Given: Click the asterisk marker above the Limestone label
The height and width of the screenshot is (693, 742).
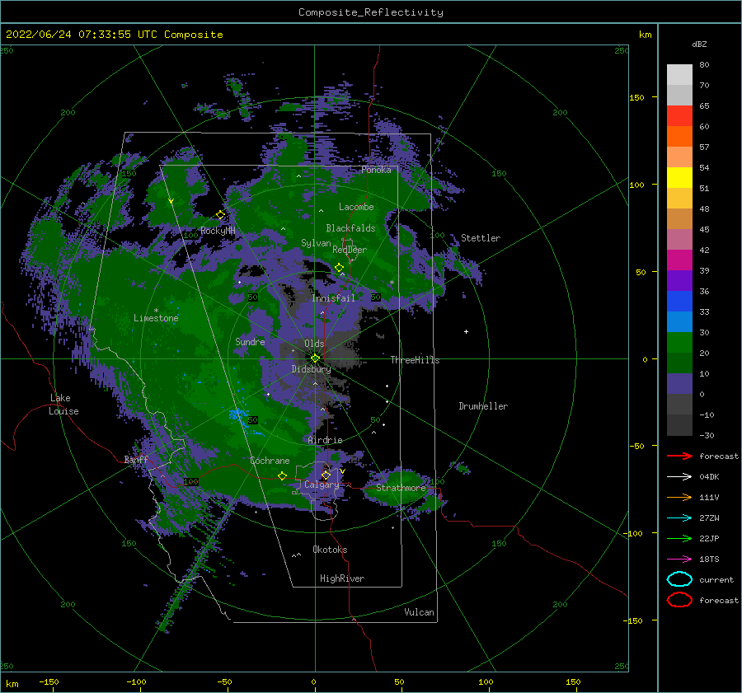Looking at the screenshot, I should point(156,311).
